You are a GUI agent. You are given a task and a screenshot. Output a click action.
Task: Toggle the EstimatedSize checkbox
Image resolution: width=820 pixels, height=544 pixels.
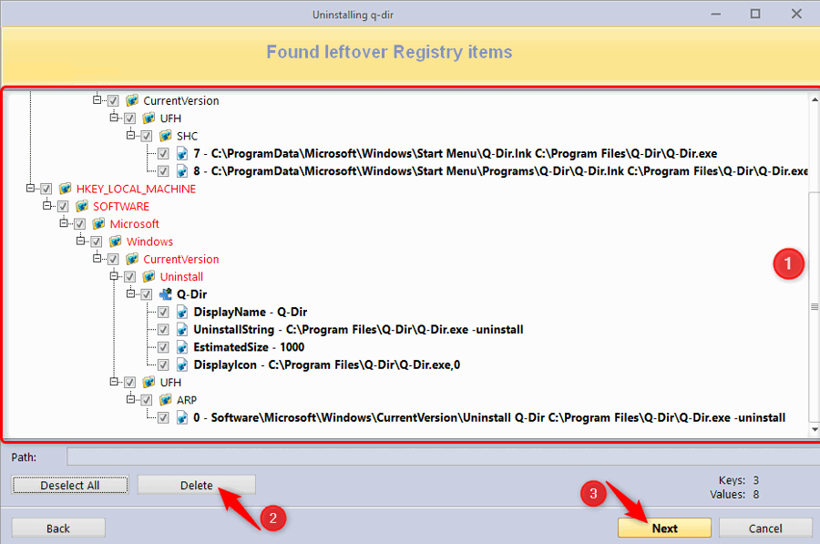(163, 347)
